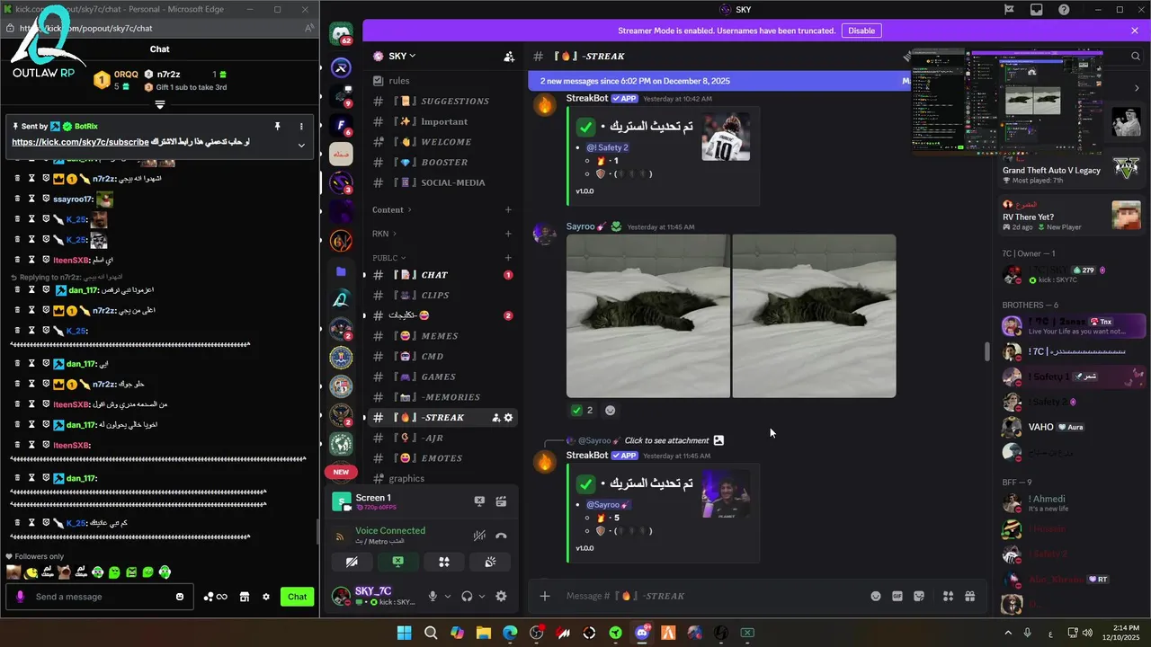
Task: Expand the gift leaderboard handle
Action: (x=160, y=104)
